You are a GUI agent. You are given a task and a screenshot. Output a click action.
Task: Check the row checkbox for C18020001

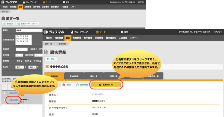click(x=4, y=93)
